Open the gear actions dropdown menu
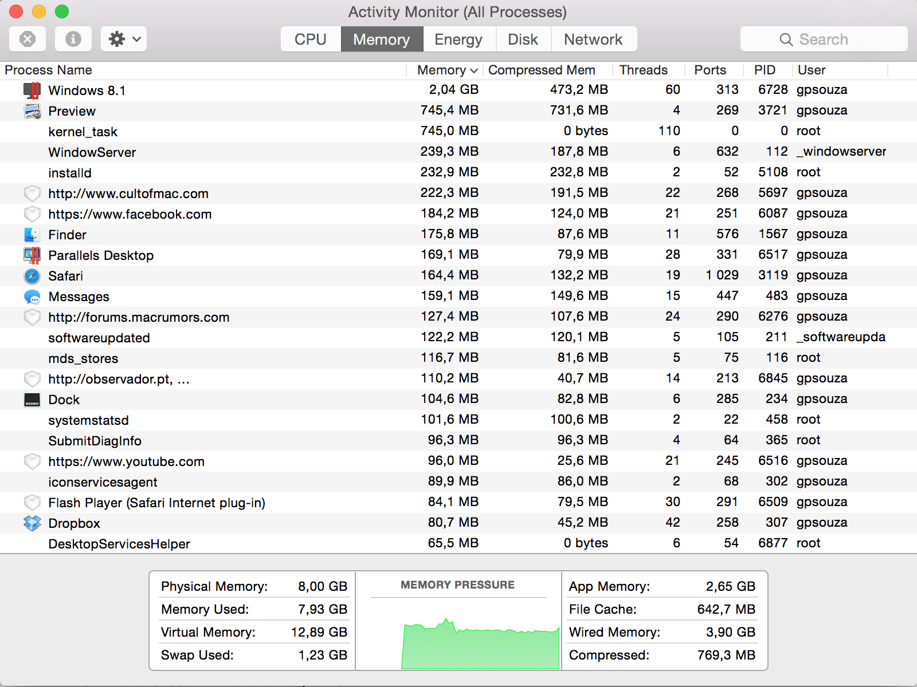The width and height of the screenshot is (917, 687). pyautogui.click(x=124, y=39)
